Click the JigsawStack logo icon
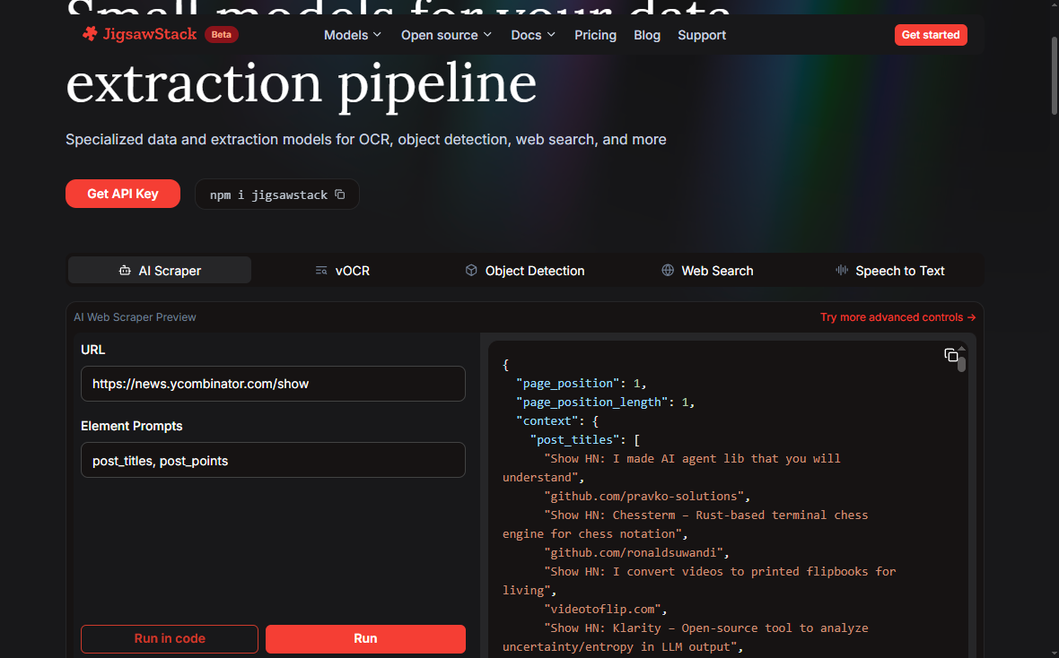The height and width of the screenshot is (658, 1059). [90, 35]
